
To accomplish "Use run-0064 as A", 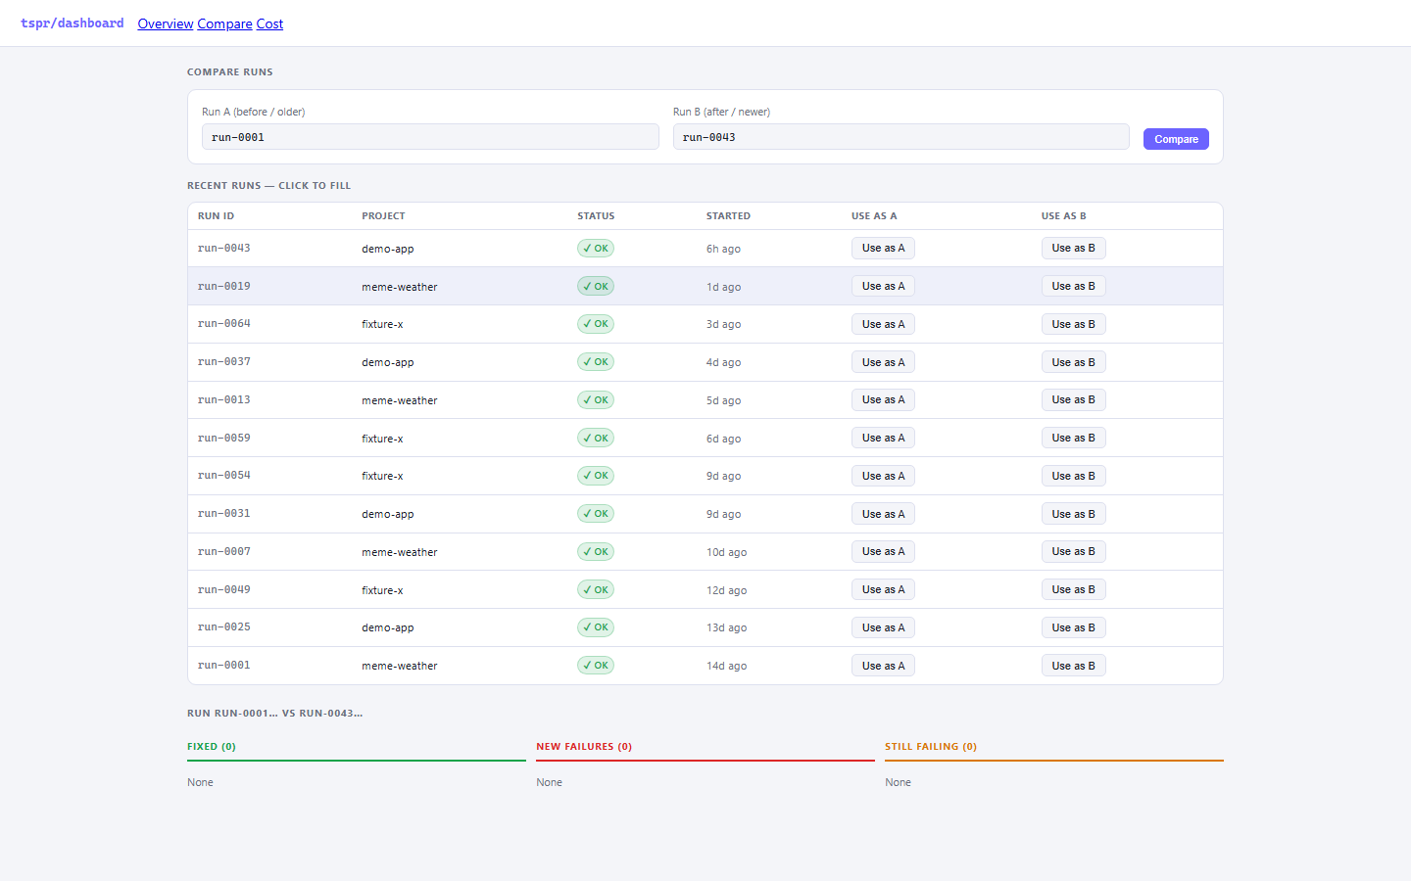I will click(x=883, y=324).
